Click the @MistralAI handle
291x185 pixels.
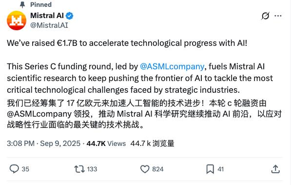pyautogui.click(x=49, y=25)
